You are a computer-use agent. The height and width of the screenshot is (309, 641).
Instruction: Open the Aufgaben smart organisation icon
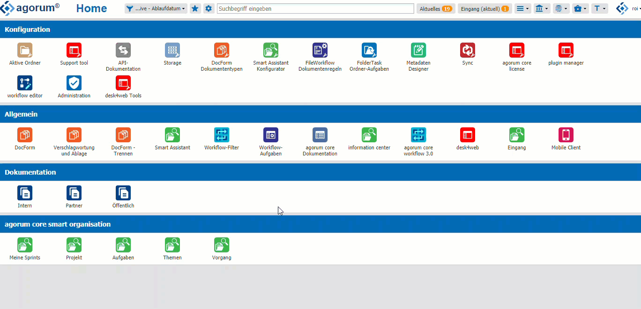[123, 245]
